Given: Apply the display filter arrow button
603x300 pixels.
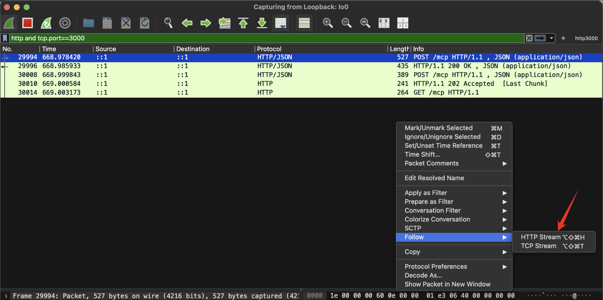Looking at the screenshot, I should pyautogui.click(x=540, y=38).
